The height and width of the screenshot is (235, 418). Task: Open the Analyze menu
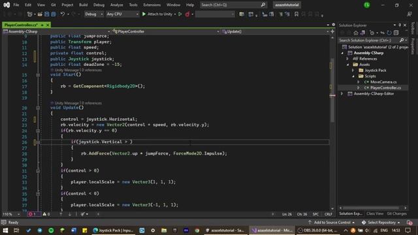[x=116, y=5]
